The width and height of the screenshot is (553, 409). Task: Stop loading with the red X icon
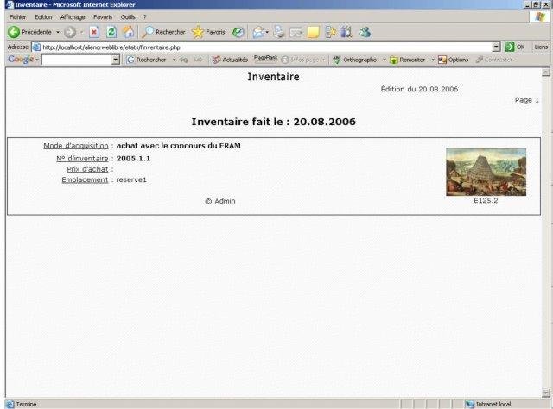(94, 32)
